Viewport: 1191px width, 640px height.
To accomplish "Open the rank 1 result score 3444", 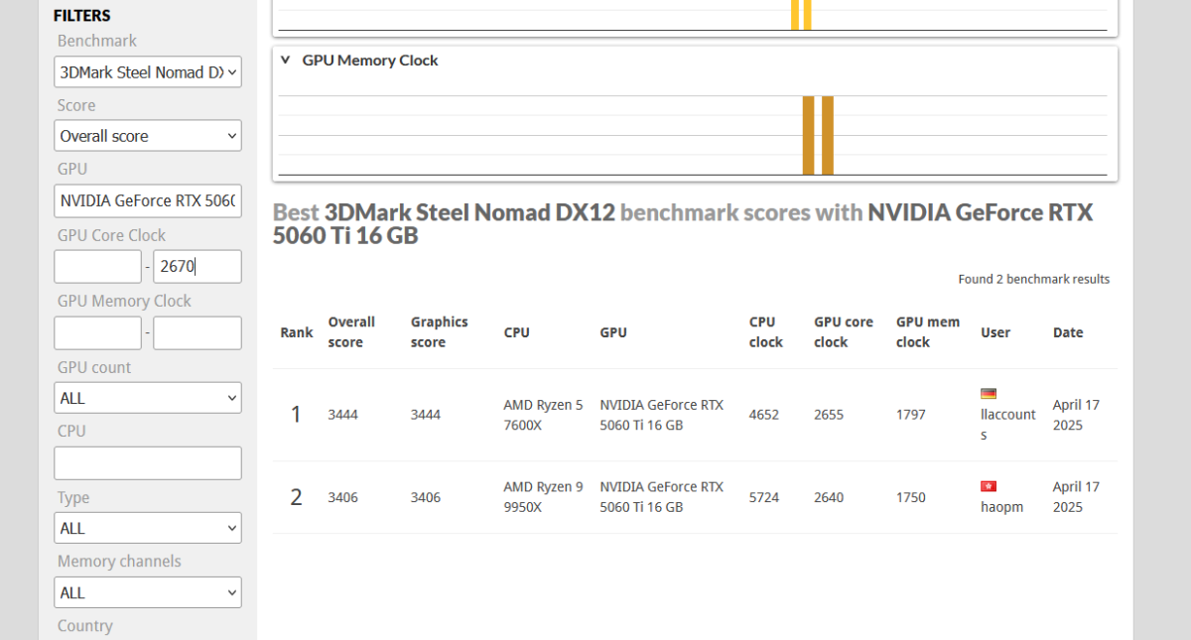I will [x=341, y=415].
